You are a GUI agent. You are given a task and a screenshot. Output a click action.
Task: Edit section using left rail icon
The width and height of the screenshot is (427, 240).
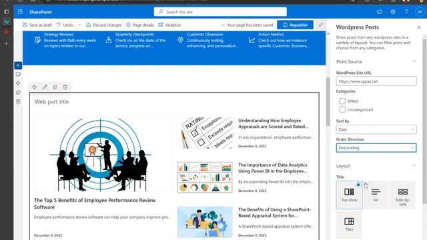[18, 74]
